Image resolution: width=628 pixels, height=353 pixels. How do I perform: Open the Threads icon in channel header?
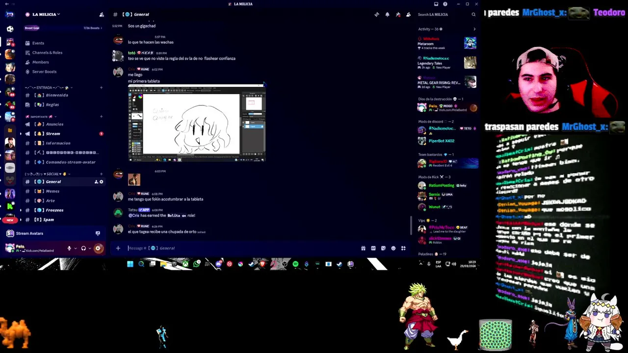coord(377,14)
